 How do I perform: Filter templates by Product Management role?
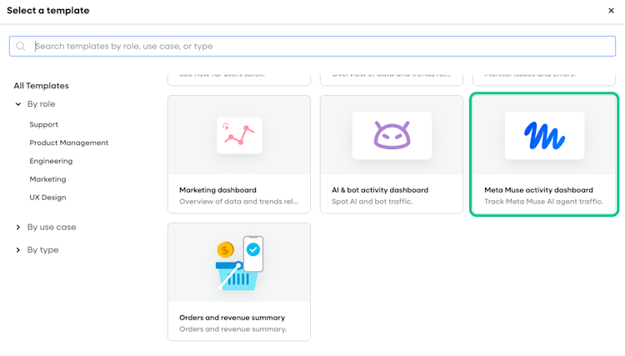click(x=69, y=143)
